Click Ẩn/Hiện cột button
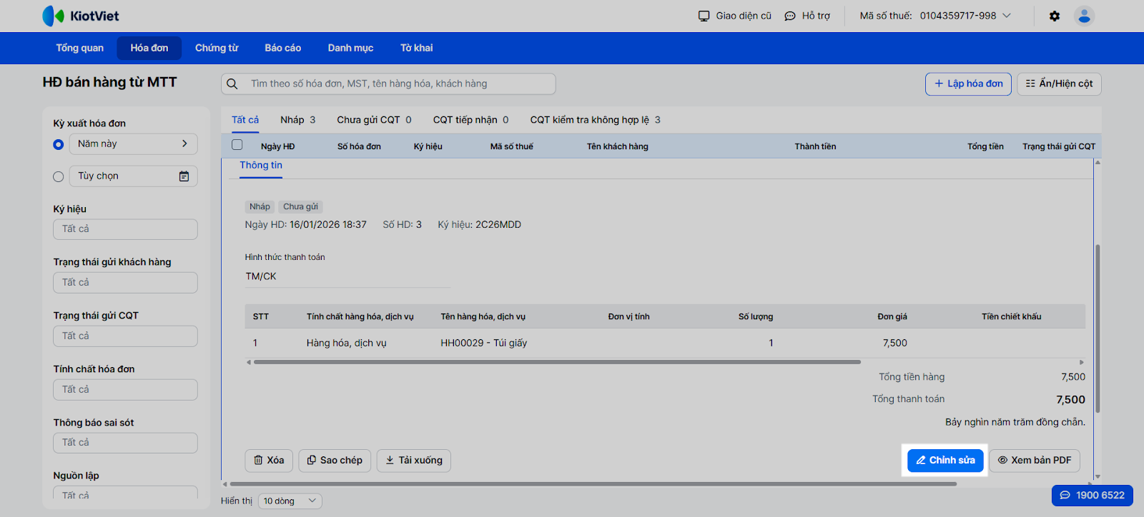 1060,84
